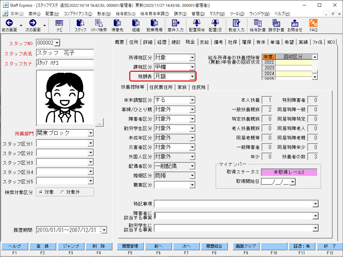The image size is (343, 257).
Task: Switch to the 住民税 sub-tab
Action: (199, 87)
